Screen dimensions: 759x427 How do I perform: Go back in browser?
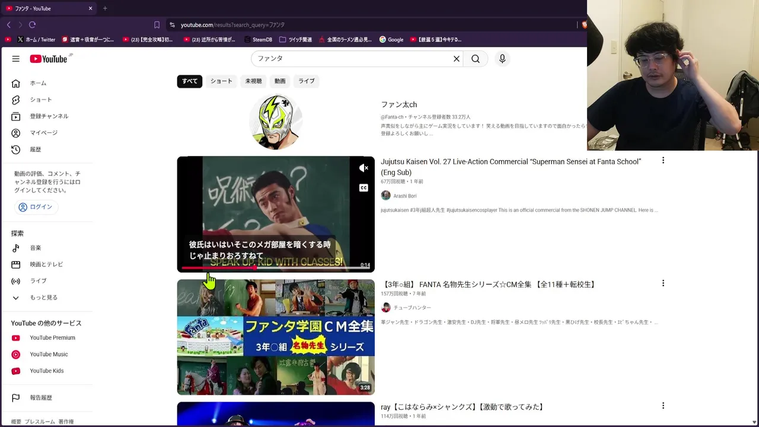8,25
